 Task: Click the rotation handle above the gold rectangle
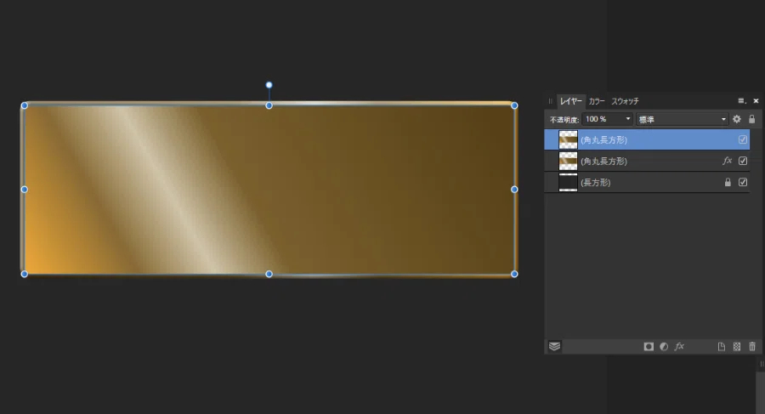(x=269, y=85)
